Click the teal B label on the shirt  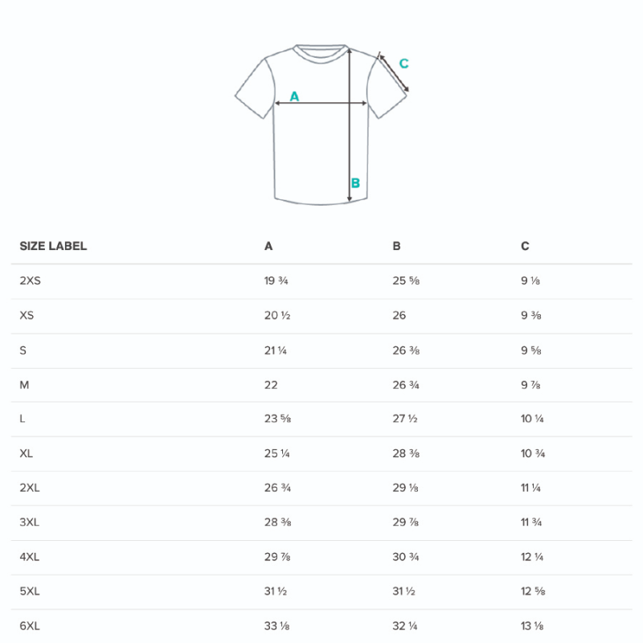(355, 183)
